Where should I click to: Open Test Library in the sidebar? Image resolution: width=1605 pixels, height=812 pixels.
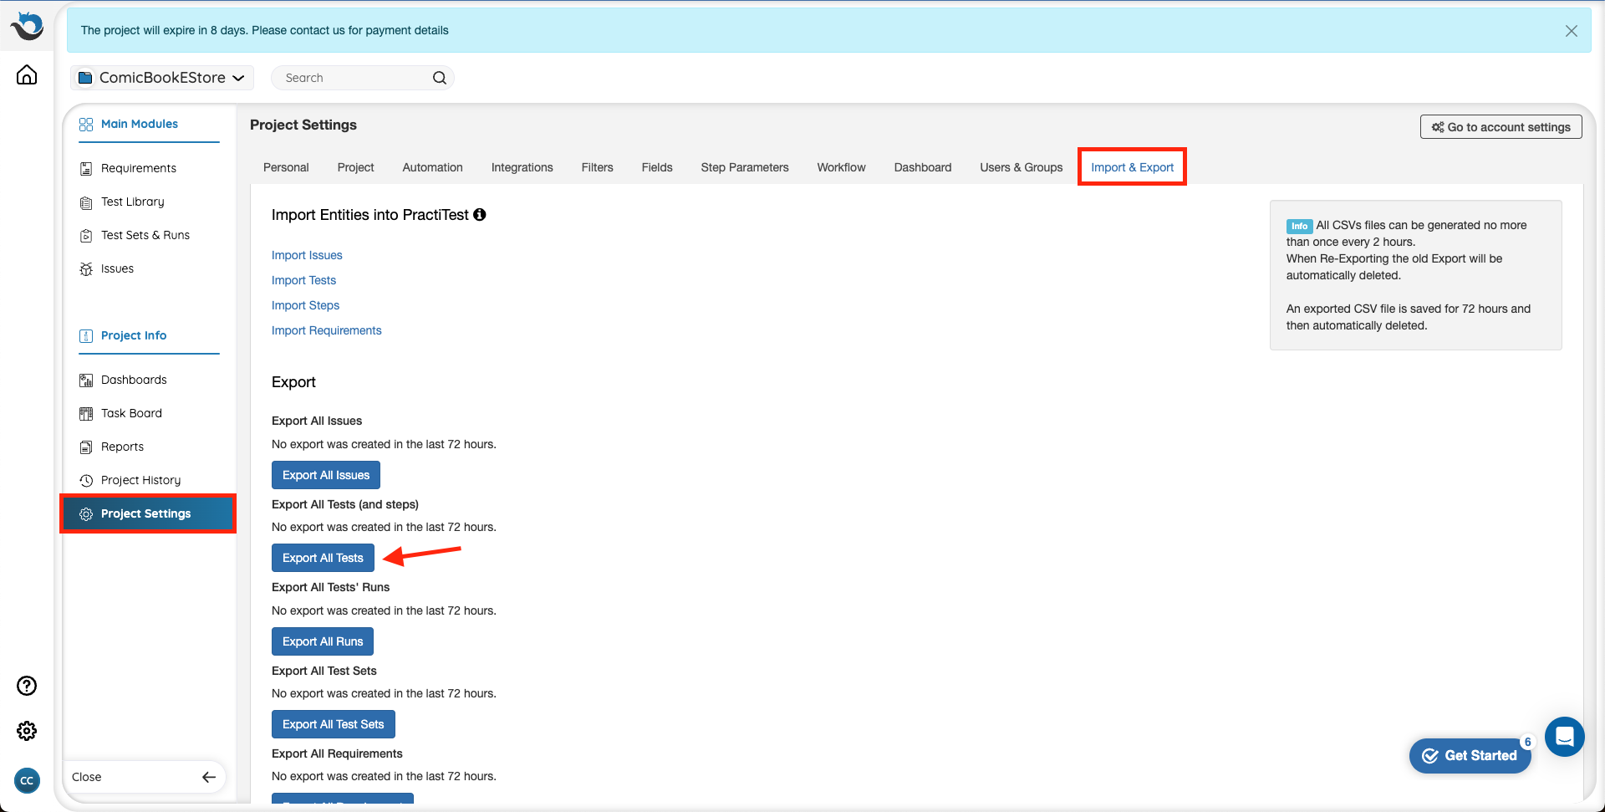click(x=133, y=202)
